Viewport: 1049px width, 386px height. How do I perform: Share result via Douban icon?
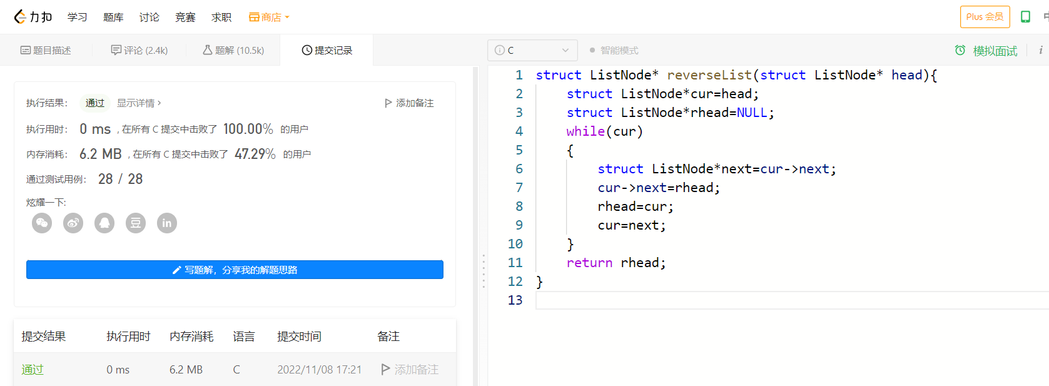[136, 223]
